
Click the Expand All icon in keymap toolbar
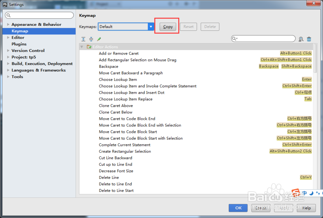coord(83,39)
